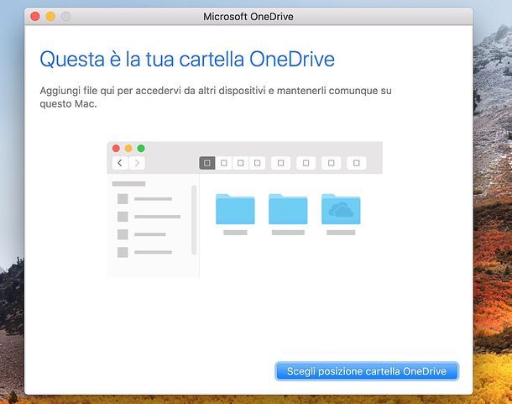Click the description text starting with Aggiungi file
This screenshot has width=512, height=404.
[x=216, y=97]
